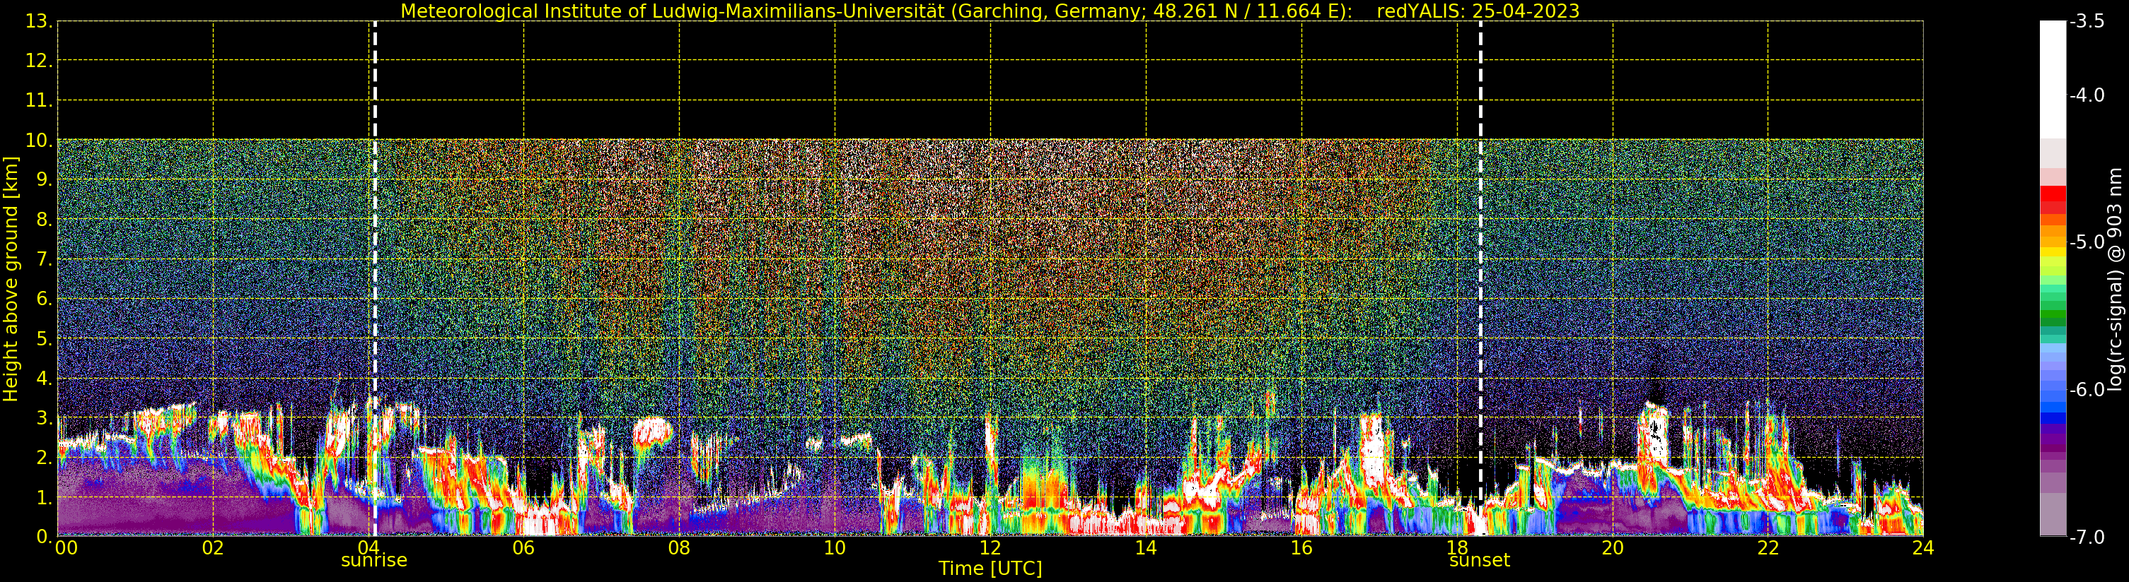
Task: Click the height axis tick '9.'
Action: click(45, 180)
